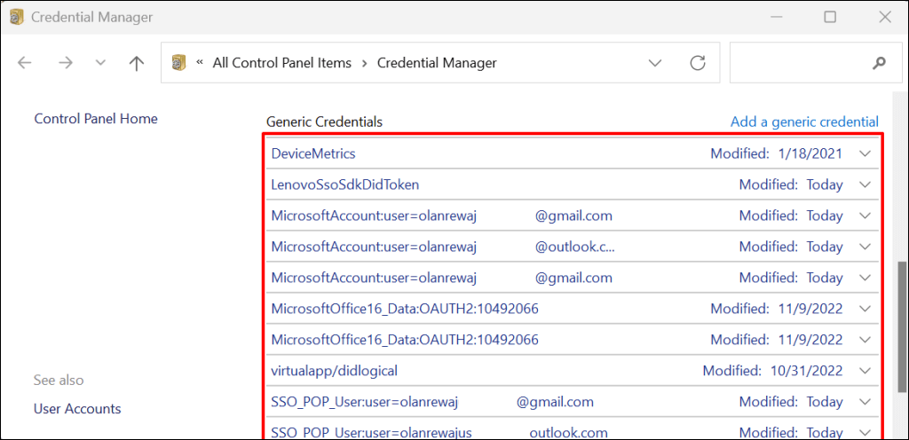Click the Credential Manager title bar icon
The width and height of the screenshot is (909, 440).
pyautogui.click(x=17, y=17)
